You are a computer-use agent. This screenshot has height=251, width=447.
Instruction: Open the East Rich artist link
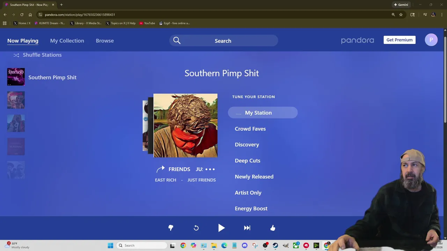166,180
